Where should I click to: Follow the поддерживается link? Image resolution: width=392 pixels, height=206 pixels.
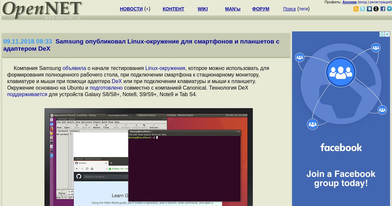pyautogui.click(x=27, y=94)
